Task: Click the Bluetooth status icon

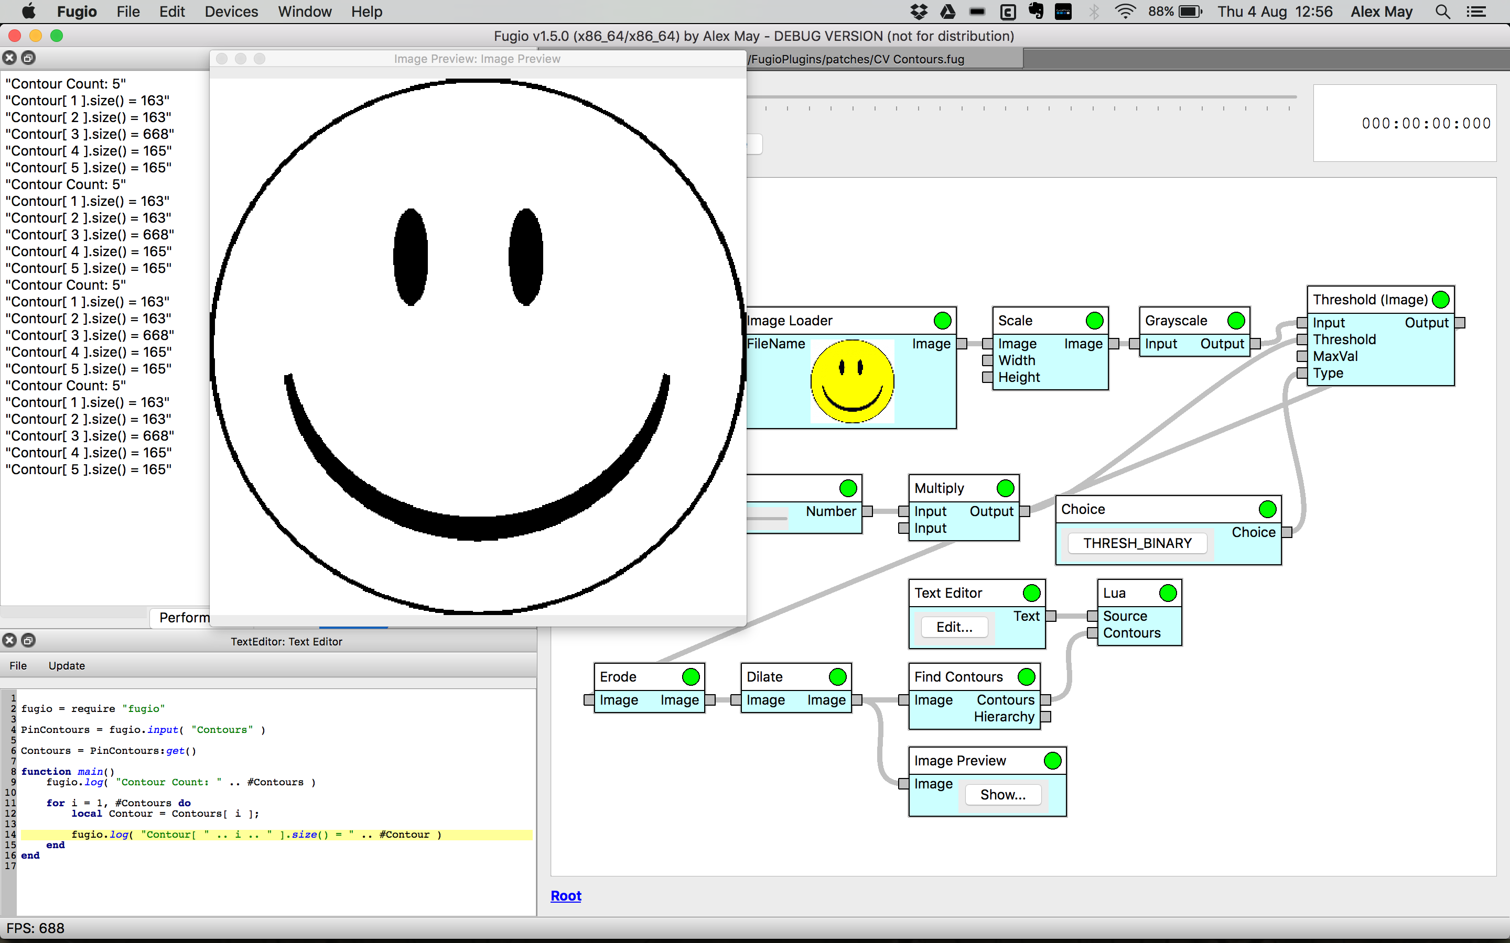Action: click(1094, 12)
